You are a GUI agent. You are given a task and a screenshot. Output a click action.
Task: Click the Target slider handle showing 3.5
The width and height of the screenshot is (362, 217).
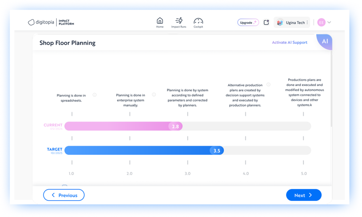point(217,151)
